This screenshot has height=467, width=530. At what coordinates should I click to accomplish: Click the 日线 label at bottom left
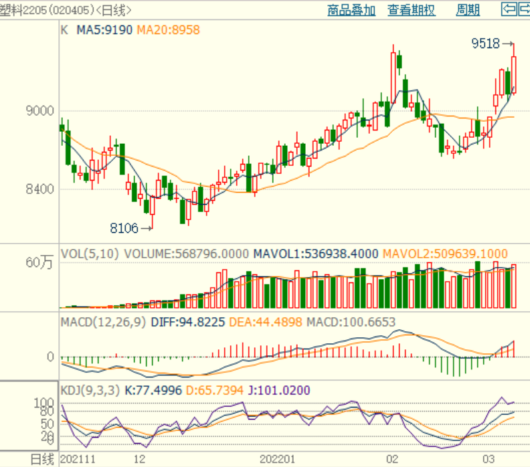[41, 459]
